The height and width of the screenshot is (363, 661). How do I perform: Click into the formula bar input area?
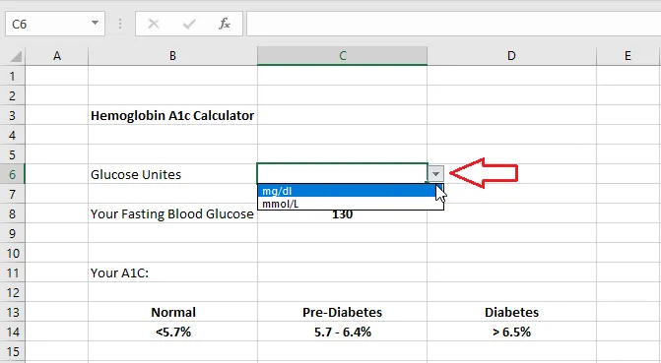click(x=453, y=24)
